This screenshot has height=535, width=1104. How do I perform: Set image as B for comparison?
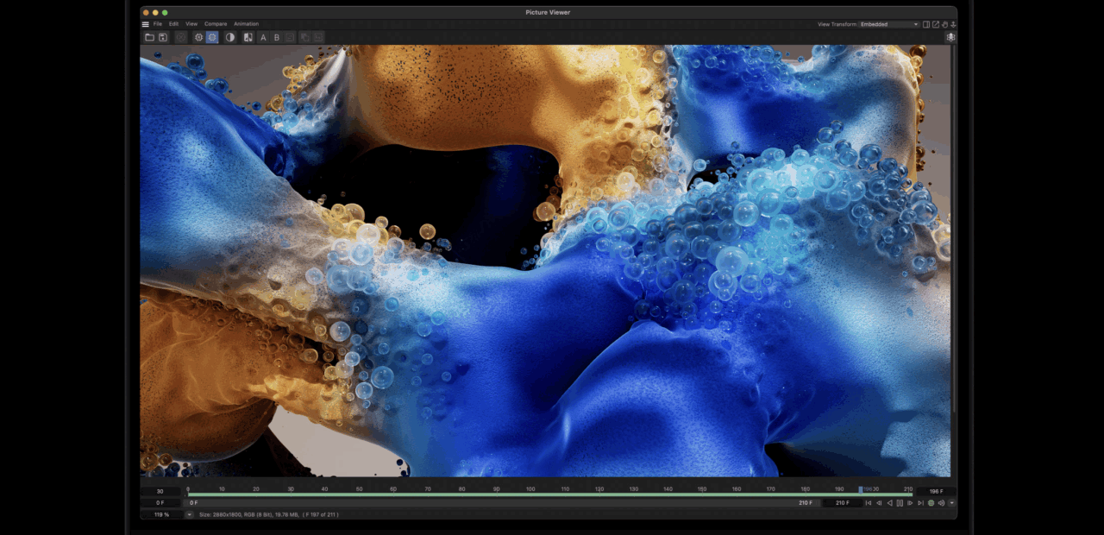pyautogui.click(x=277, y=37)
